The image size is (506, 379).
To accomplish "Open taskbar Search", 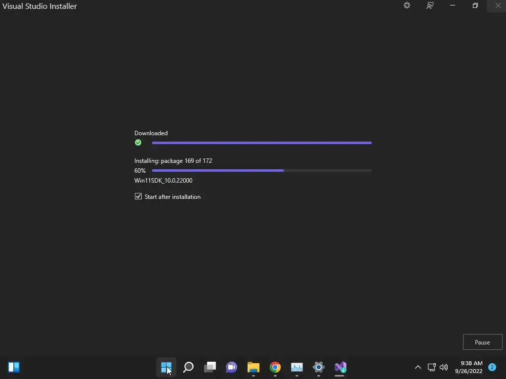I will [188, 367].
